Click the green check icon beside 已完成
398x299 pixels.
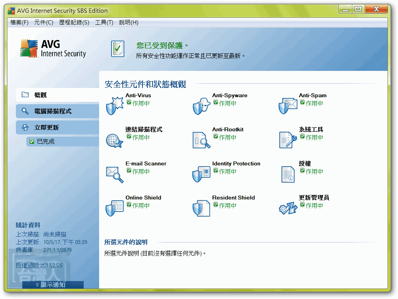(x=32, y=141)
